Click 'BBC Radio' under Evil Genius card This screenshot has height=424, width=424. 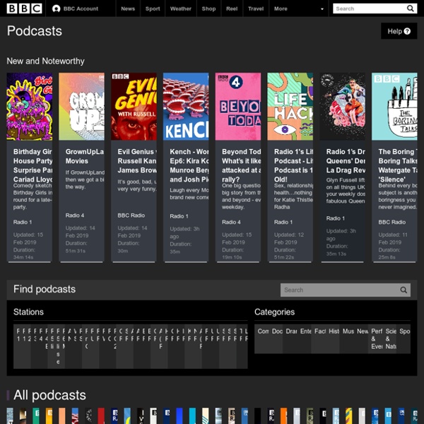pyautogui.click(x=131, y=216)
